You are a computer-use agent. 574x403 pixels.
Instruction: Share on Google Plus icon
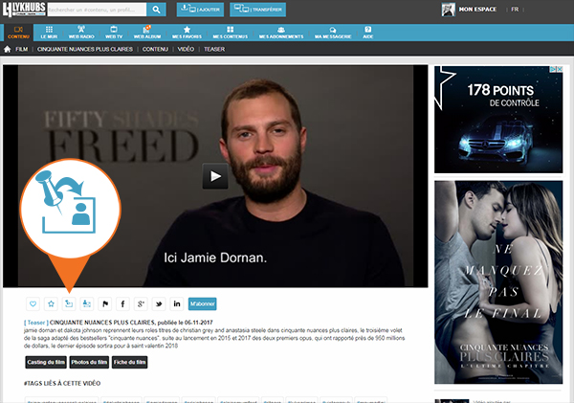pos(141,303)
